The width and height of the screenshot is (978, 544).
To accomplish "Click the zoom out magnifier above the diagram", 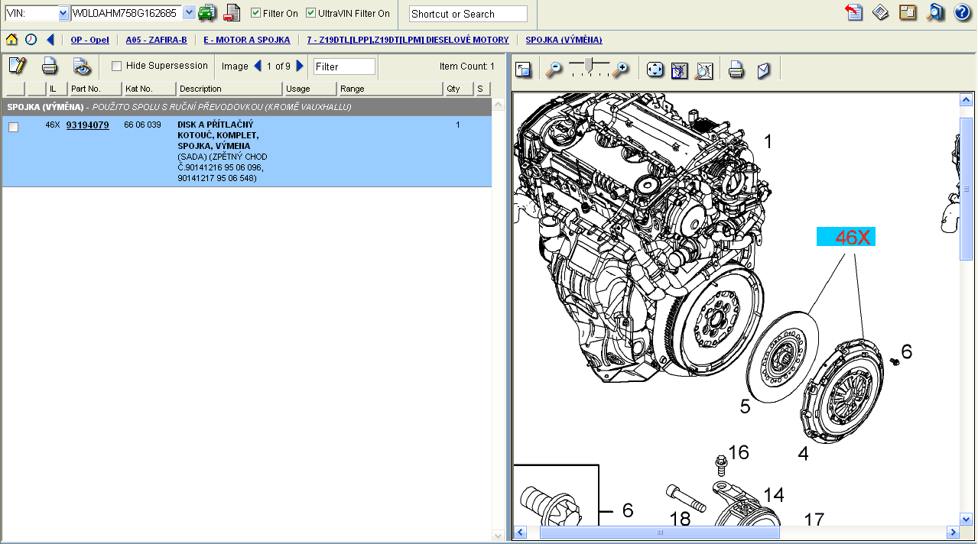I will coord(553,70).
